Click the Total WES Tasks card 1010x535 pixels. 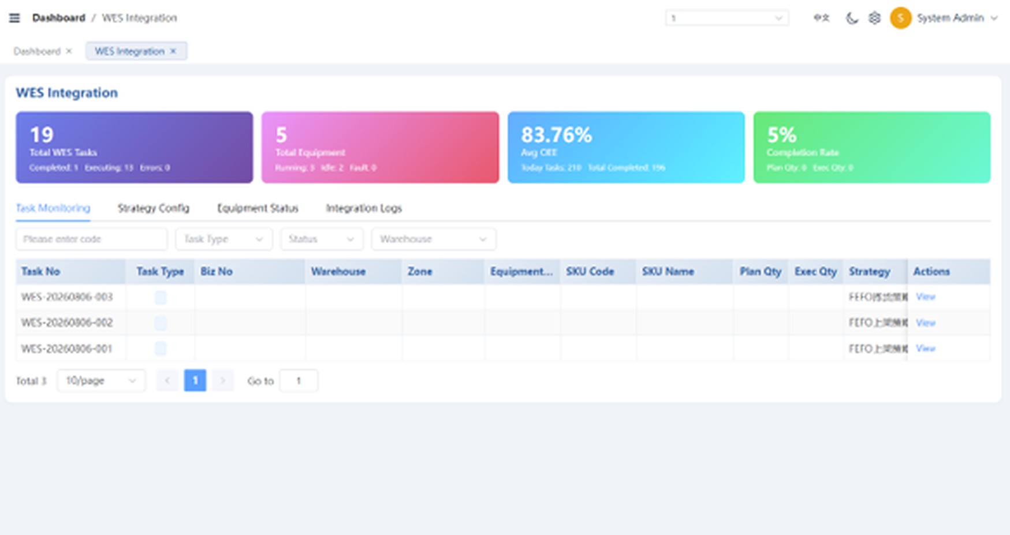(134, 147)
